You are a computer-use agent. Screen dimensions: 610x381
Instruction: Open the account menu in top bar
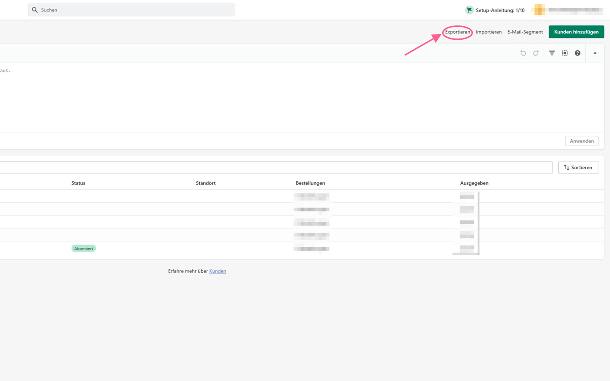(x=568, y=10)
